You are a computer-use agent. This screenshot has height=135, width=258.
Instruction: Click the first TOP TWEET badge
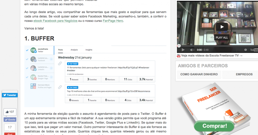click(x=73, y=64)
